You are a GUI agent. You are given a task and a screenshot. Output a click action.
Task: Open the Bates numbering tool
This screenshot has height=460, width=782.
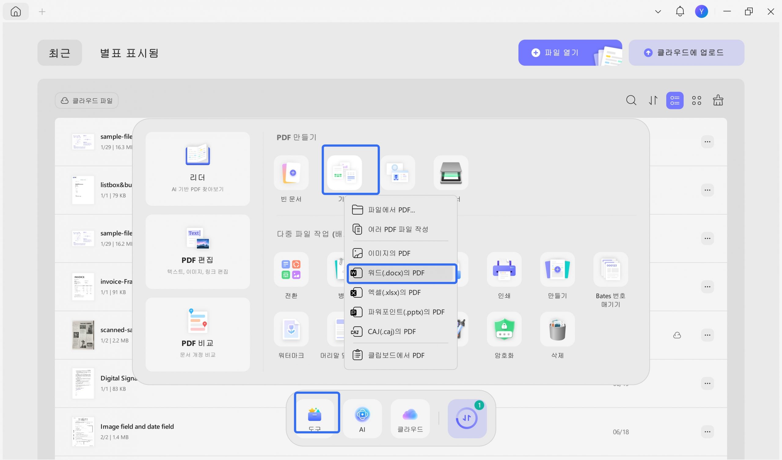[x=610, y=269]
